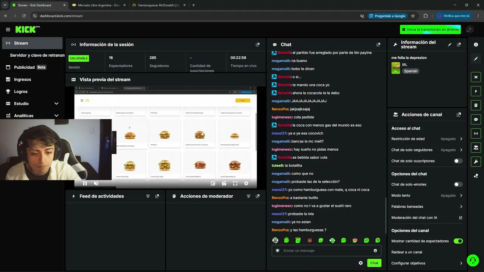Click the Spanish language tag
Image resolution: width=484 pixels, height=272 pixels.
(x=411, y=71)
